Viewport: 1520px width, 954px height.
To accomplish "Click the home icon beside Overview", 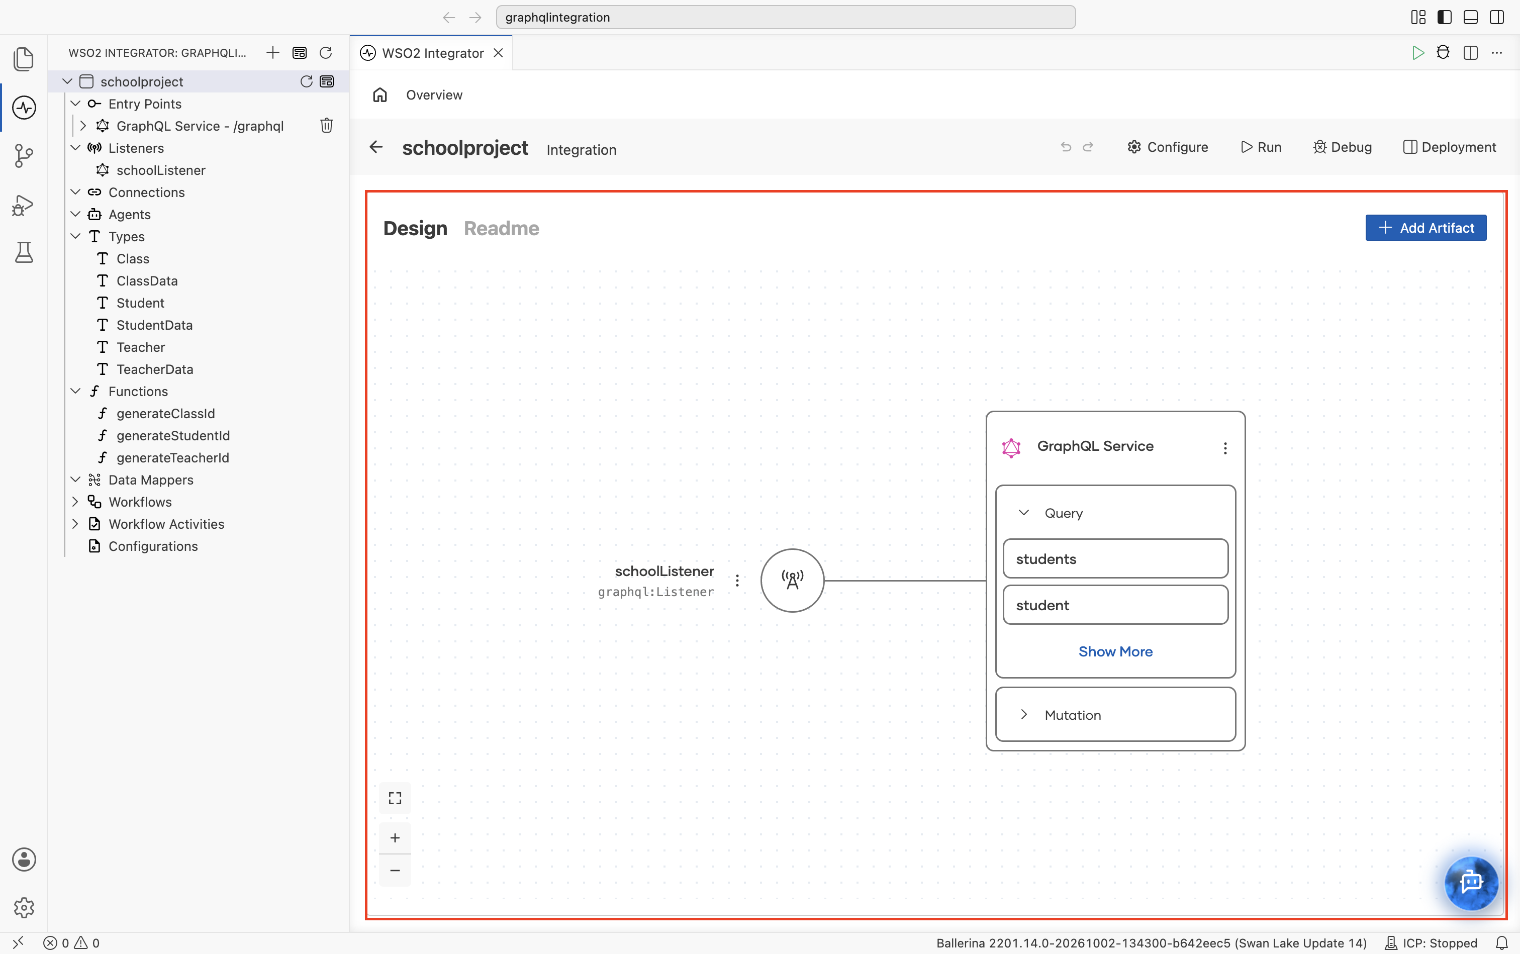I will tap(380, 94).
